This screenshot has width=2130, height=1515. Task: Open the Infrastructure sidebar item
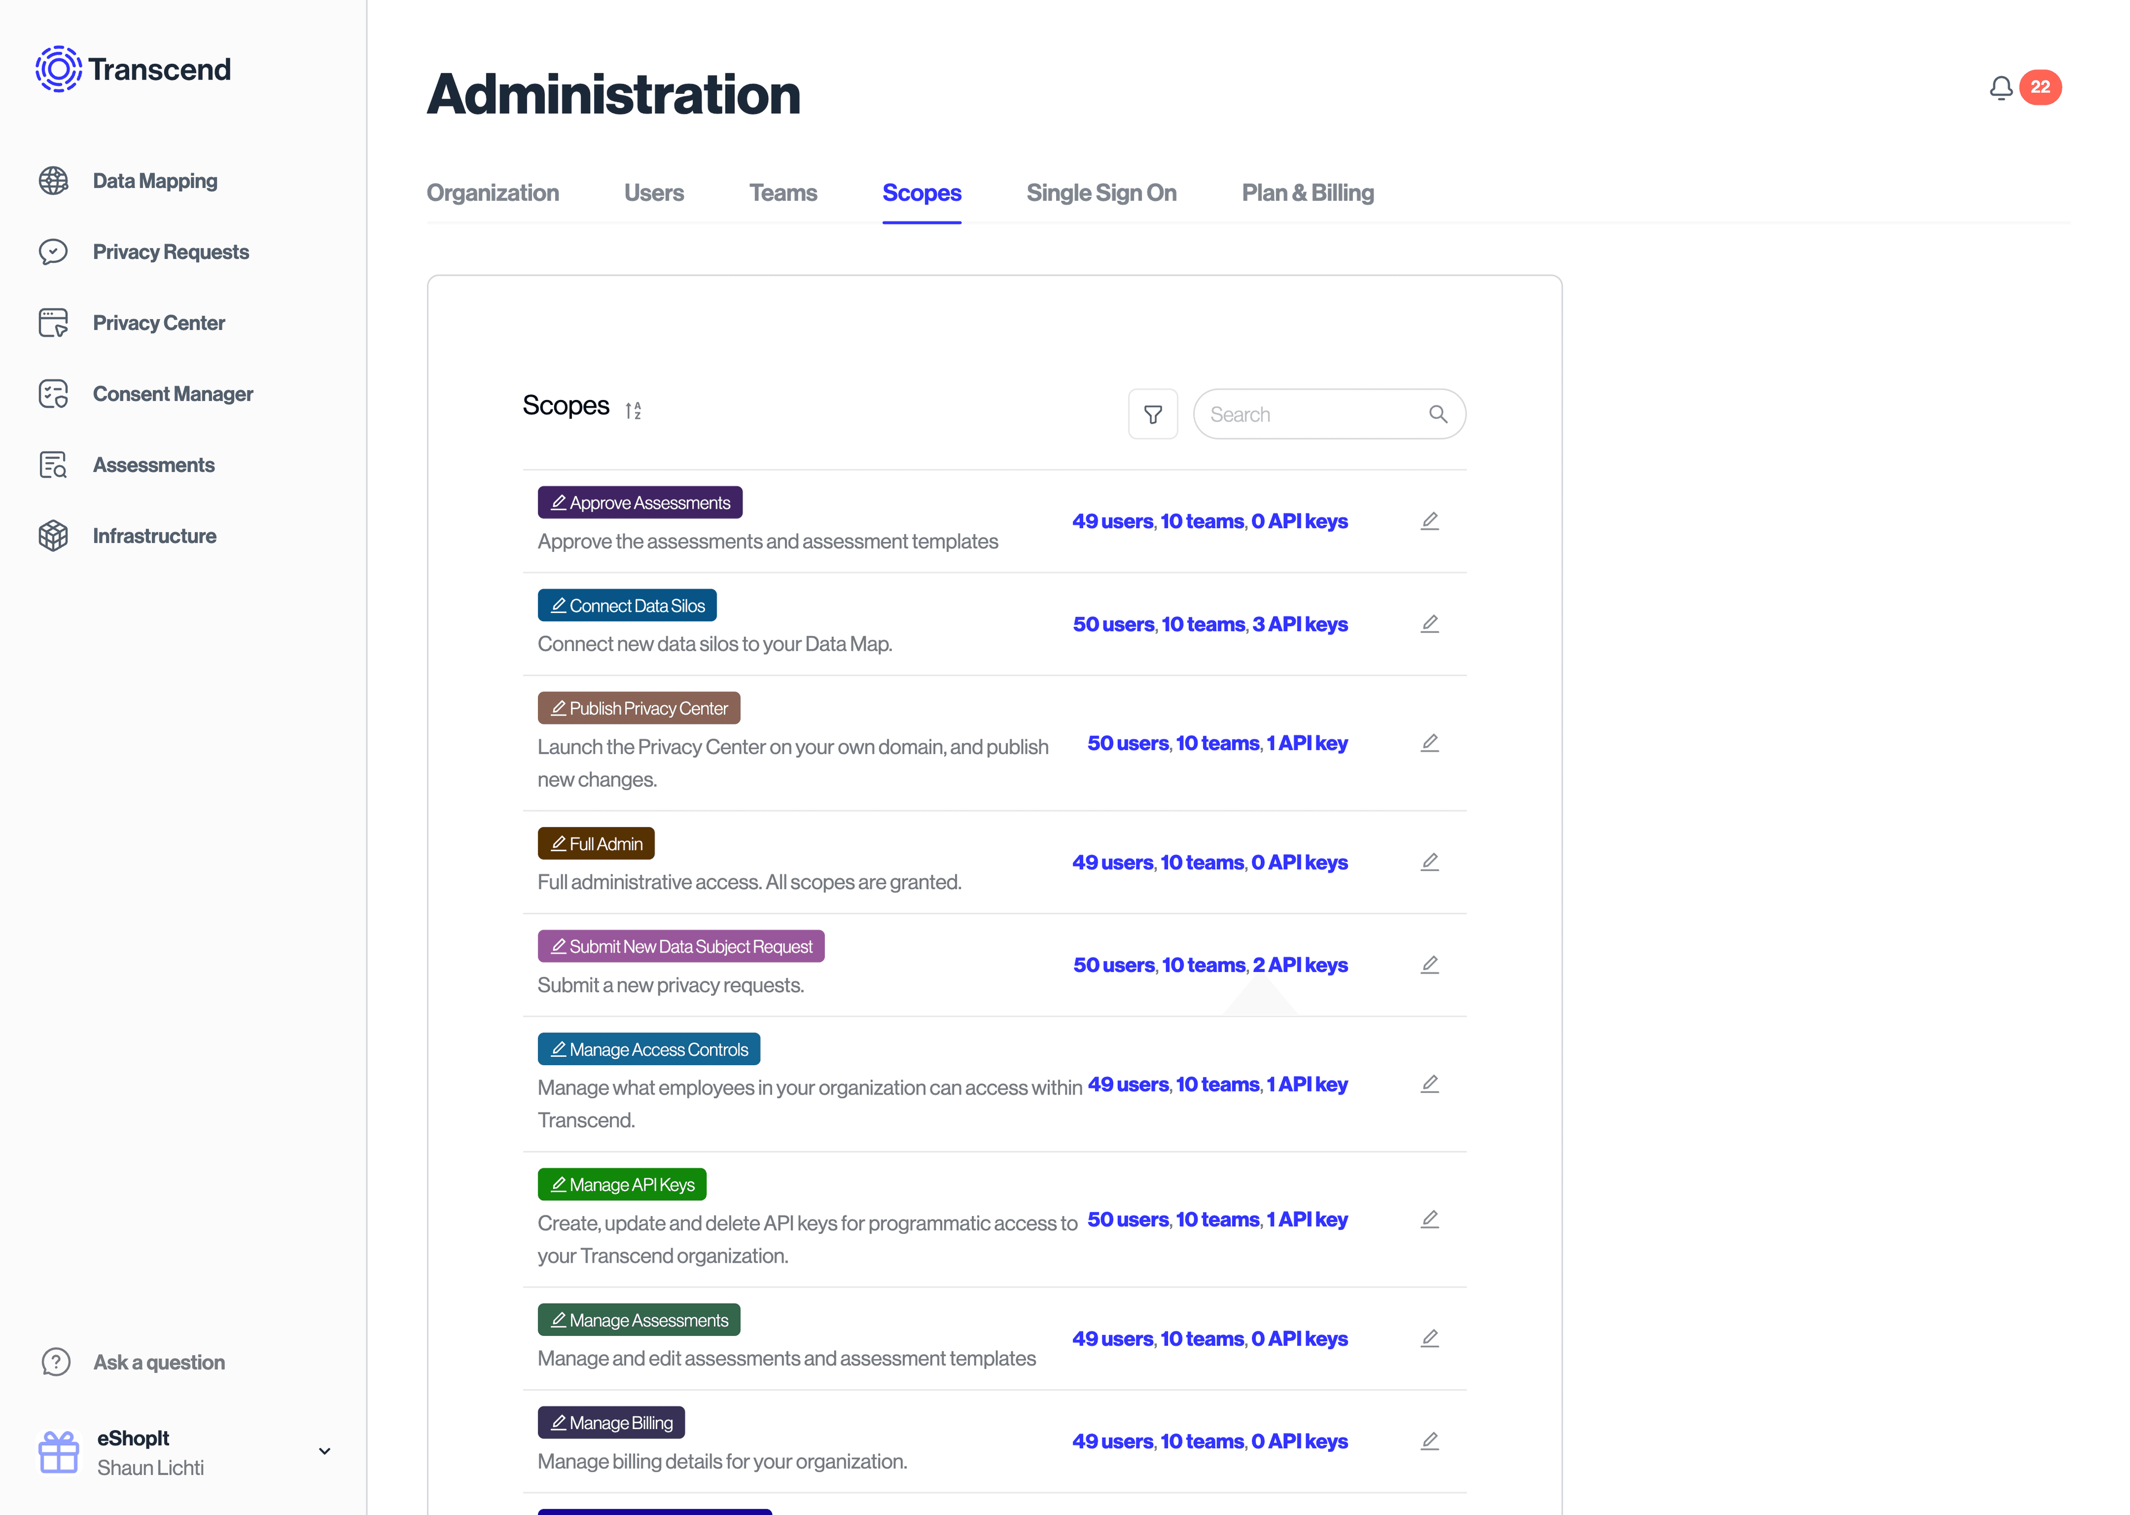pos(154,535)
